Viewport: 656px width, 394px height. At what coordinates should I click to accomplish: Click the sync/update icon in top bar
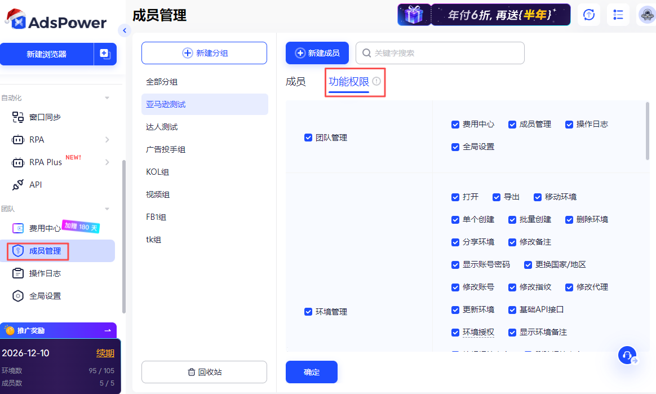588,15
